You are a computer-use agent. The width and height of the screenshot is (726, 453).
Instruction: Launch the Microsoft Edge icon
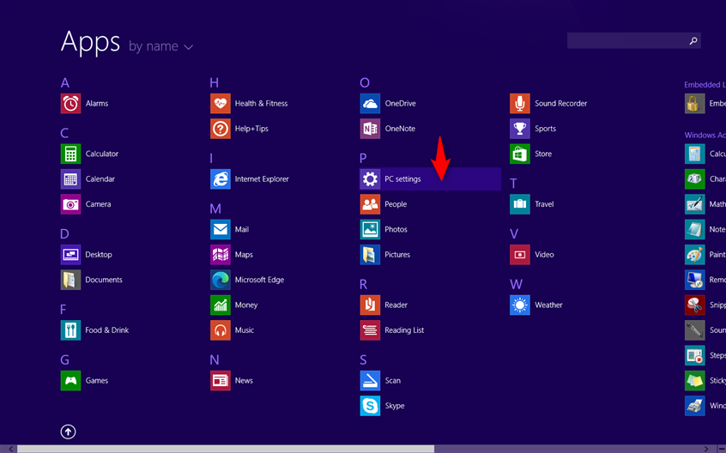[x=221, y=280]
